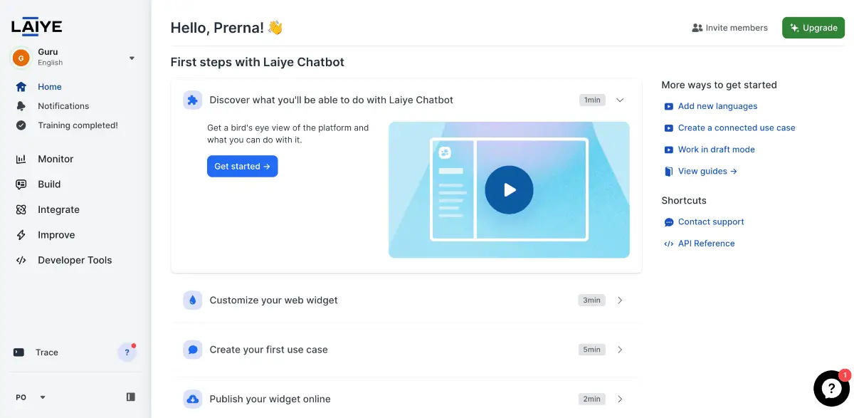
Task: Click the green Upgrade button
Action: 813,28
